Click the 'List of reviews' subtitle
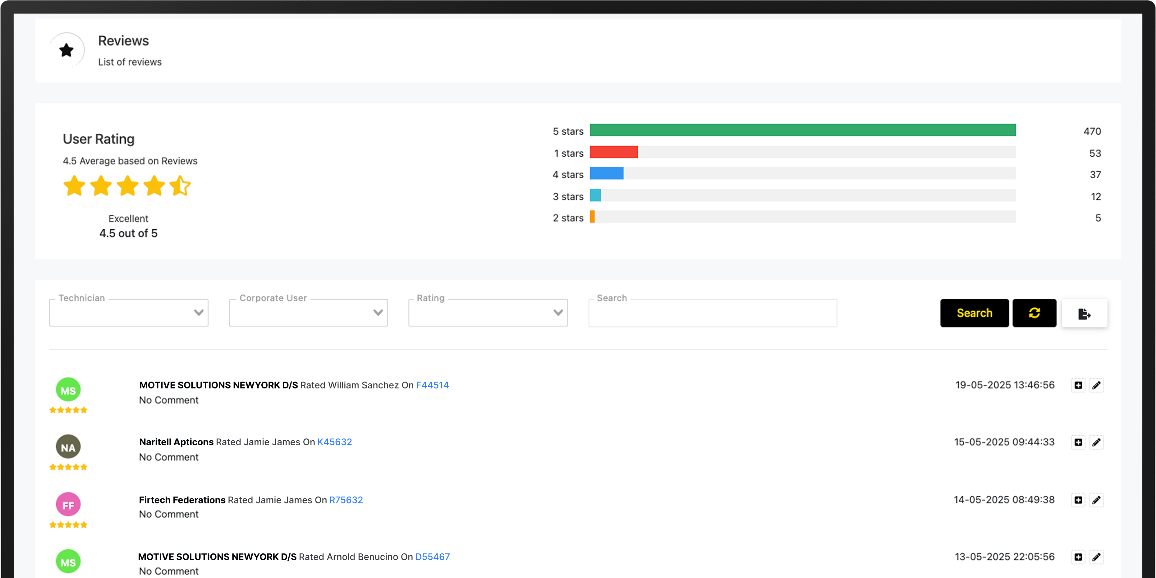Screen dimensions: 1156x578 click(130, 62)
